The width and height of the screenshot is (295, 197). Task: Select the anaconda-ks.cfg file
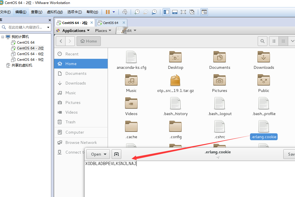(131, 60)
